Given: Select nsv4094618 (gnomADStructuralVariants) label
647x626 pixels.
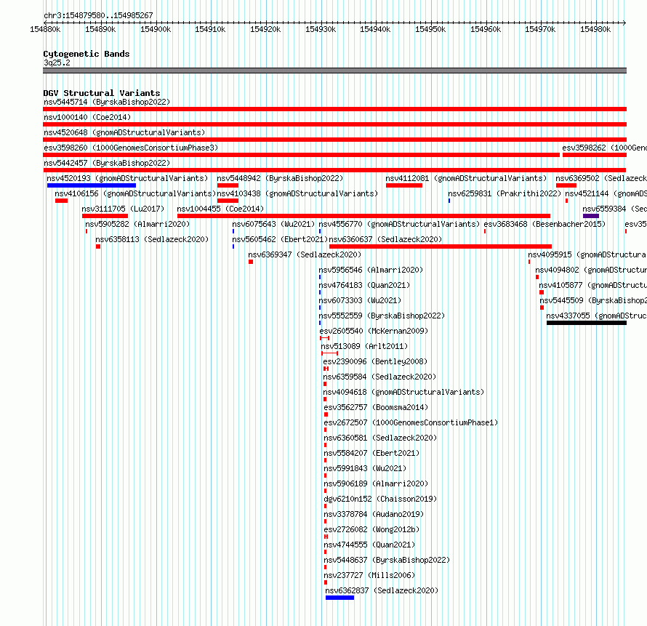Looking at the screenshot, I should [x=403, y=392].
